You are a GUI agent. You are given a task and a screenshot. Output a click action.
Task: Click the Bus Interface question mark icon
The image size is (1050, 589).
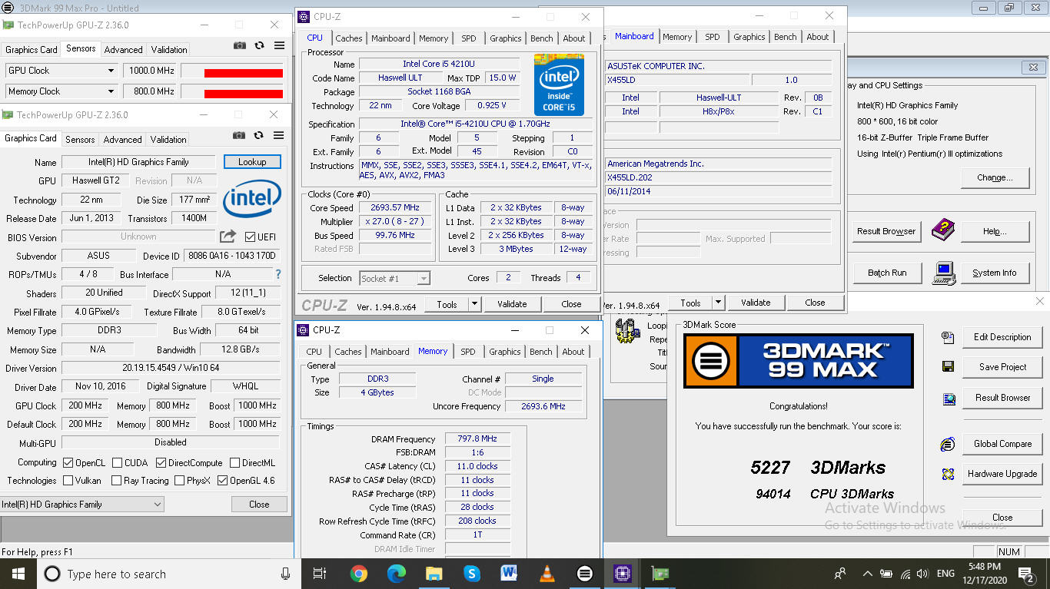(x=278, y=273)
